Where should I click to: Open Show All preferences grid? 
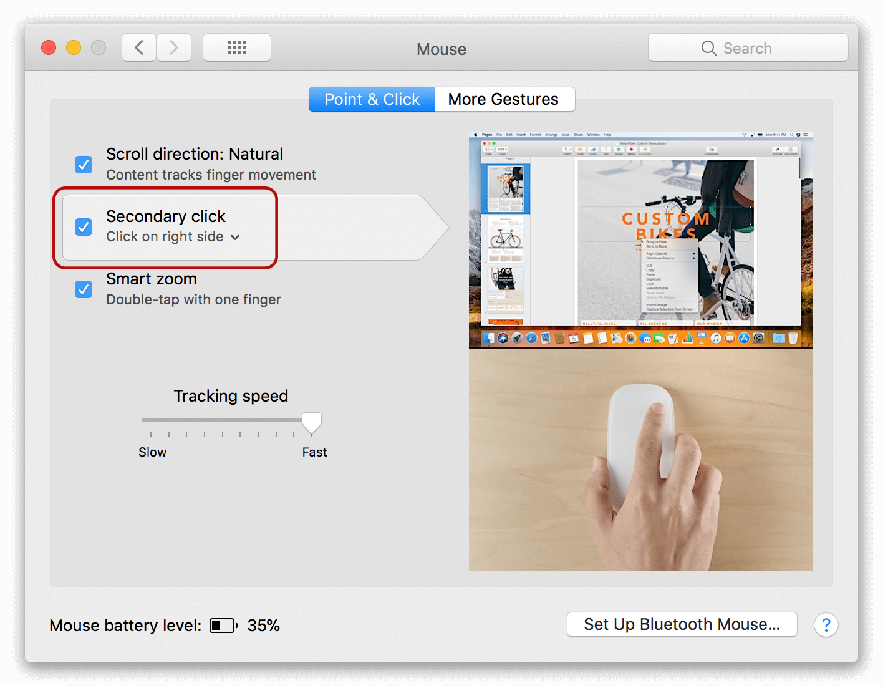pyautogui.click(x=237, y=47)
